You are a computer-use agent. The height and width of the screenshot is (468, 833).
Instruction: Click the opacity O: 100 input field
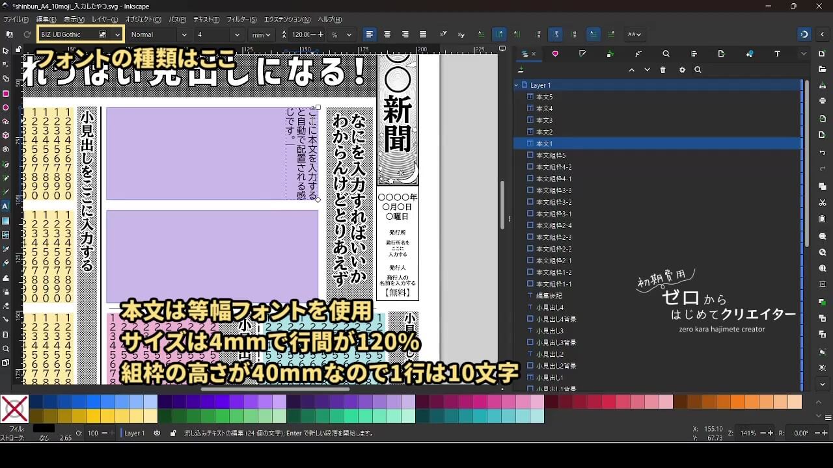click(94, 433)
